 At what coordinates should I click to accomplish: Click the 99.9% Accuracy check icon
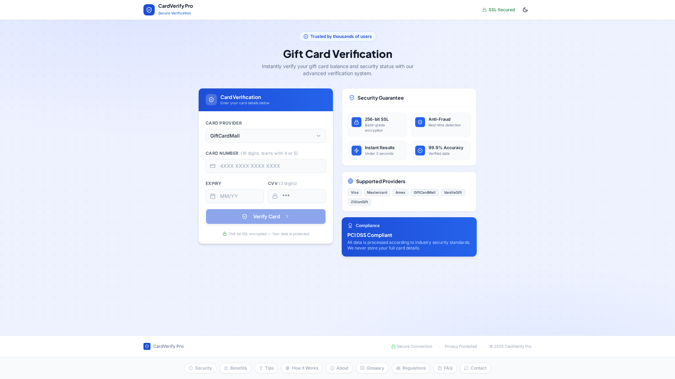(x=420, y=151)
